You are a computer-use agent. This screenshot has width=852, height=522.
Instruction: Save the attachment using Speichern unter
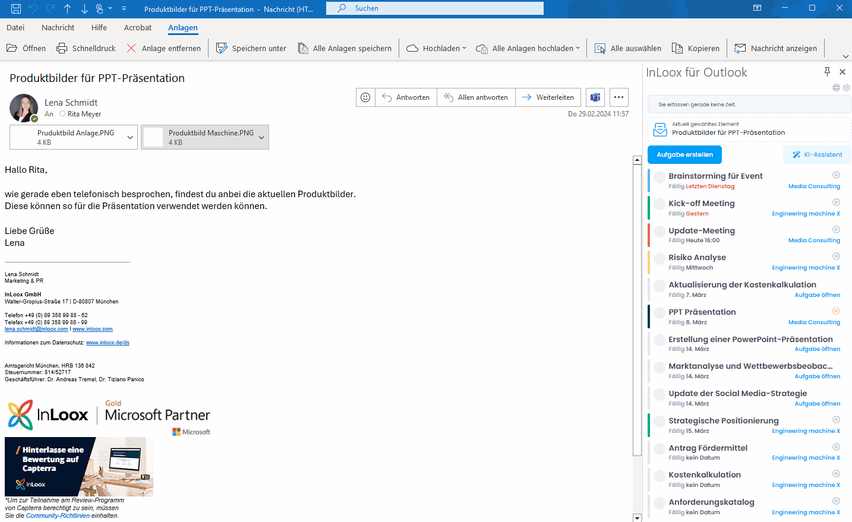(x=251, y=48)
